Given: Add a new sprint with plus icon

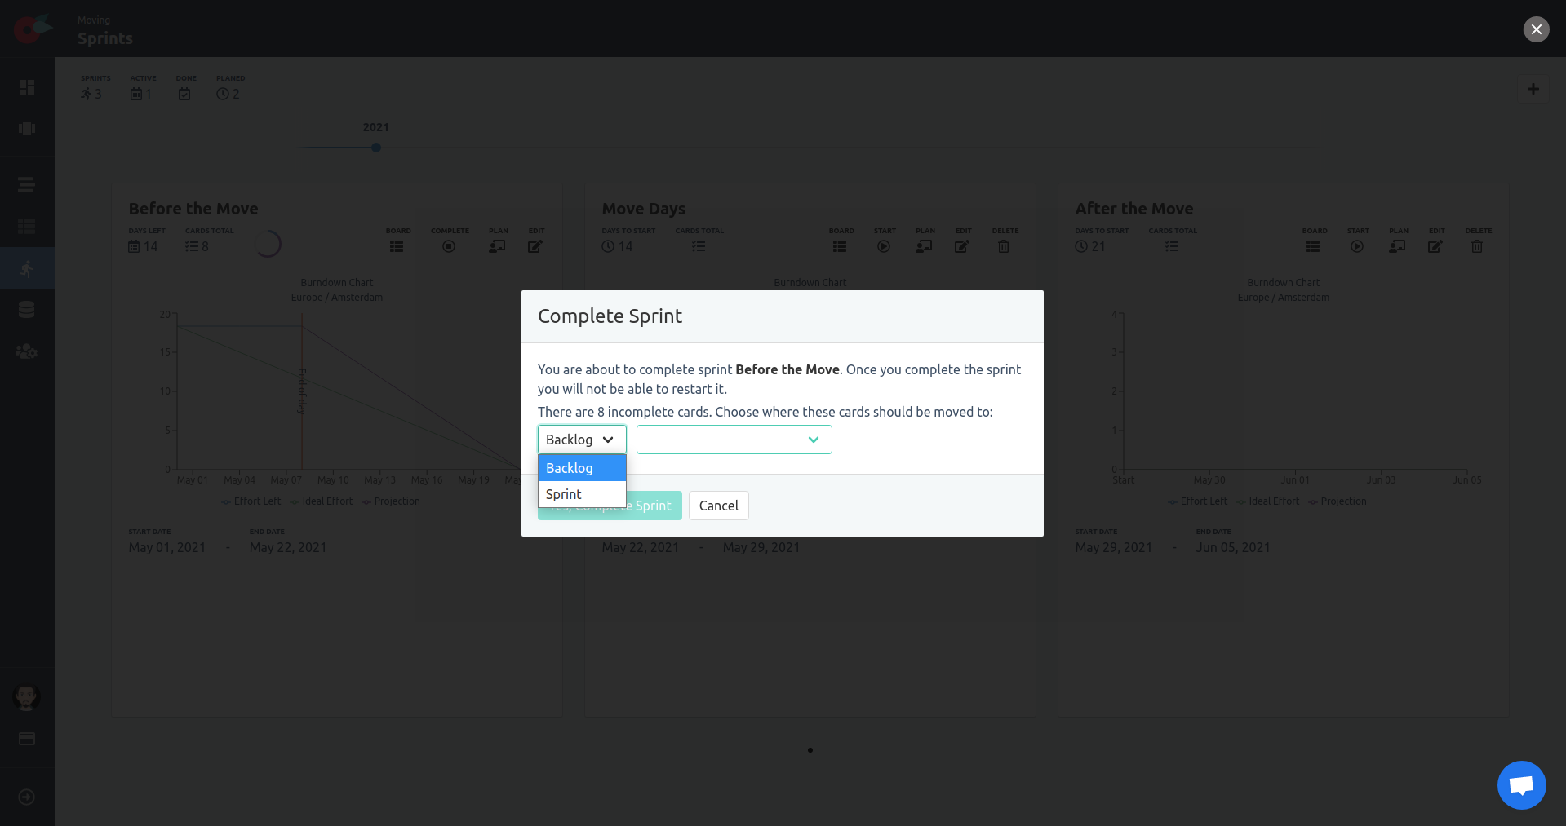Looking at the screenshot, I should [x=1533, y=89].
